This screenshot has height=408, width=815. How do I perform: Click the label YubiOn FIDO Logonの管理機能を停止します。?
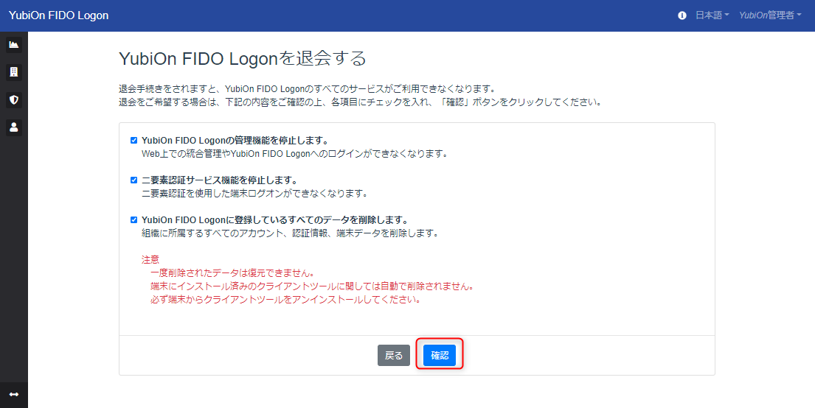point(235,141)
